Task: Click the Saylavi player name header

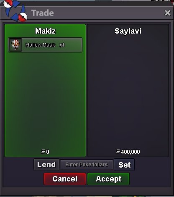Action: (128, 31)
